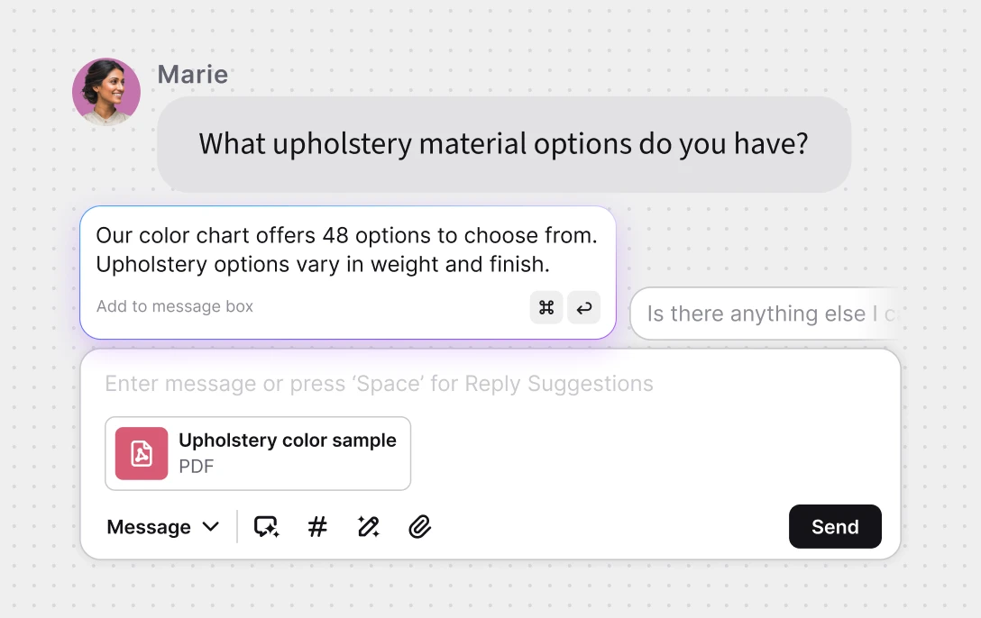Collapse the Message selector dropdown
981x618 pixels.
click(213, 527)
